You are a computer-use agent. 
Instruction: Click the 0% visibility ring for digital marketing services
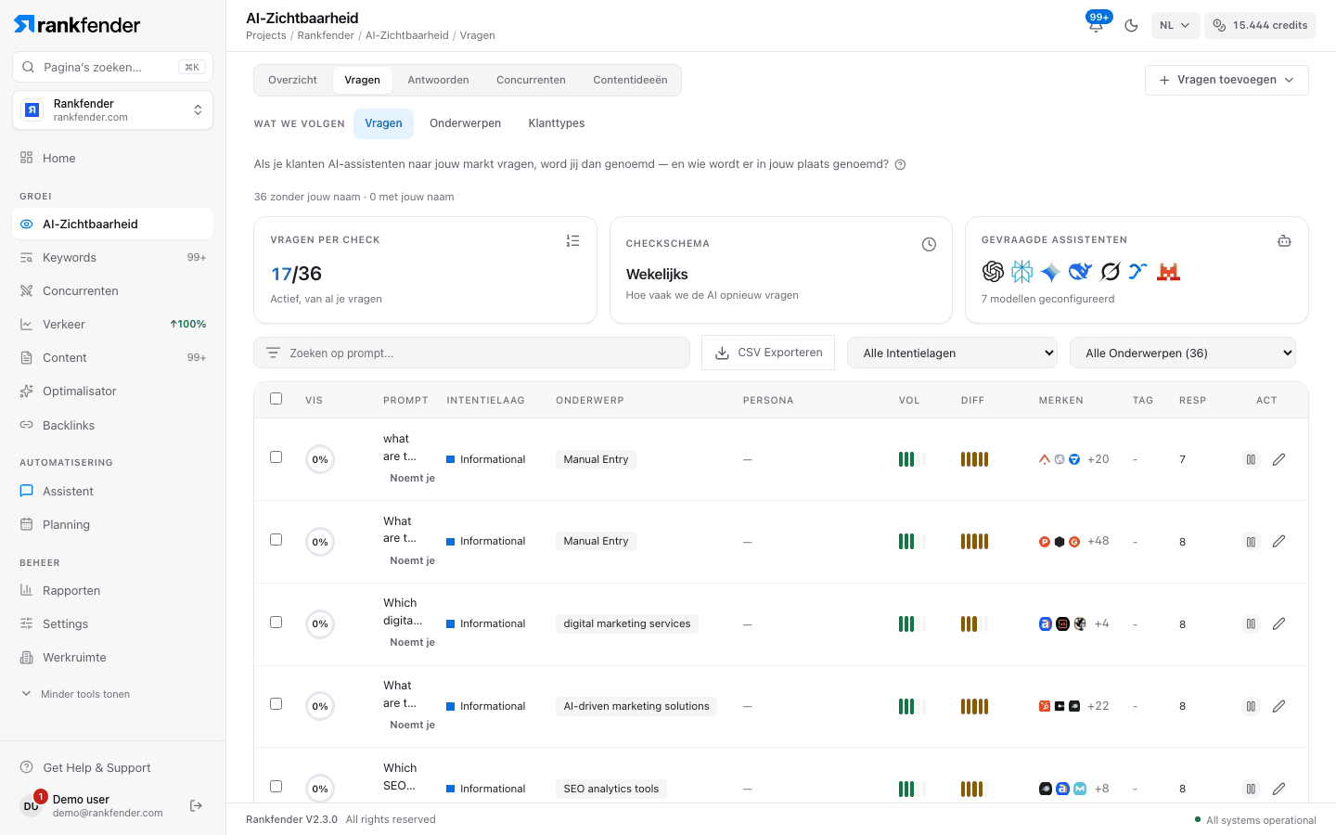pos(320,623)
